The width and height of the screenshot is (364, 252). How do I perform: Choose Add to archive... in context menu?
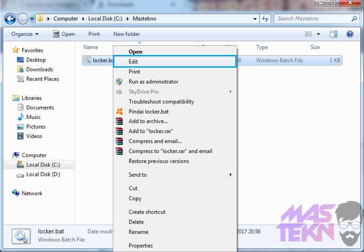tap(175, 121)
